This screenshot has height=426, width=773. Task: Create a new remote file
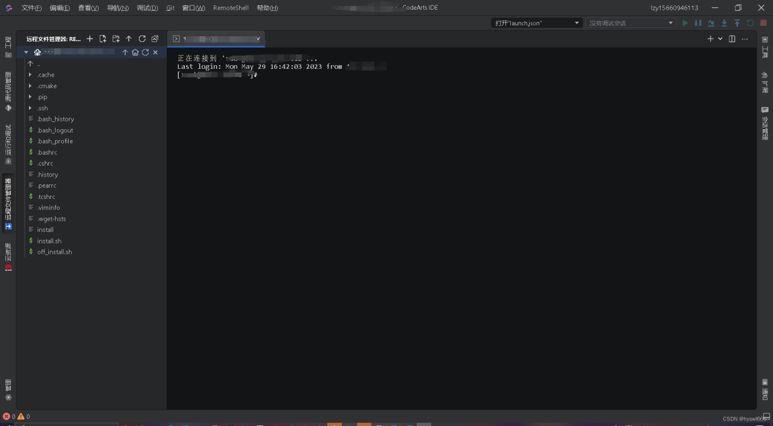(x=103, y=39)
